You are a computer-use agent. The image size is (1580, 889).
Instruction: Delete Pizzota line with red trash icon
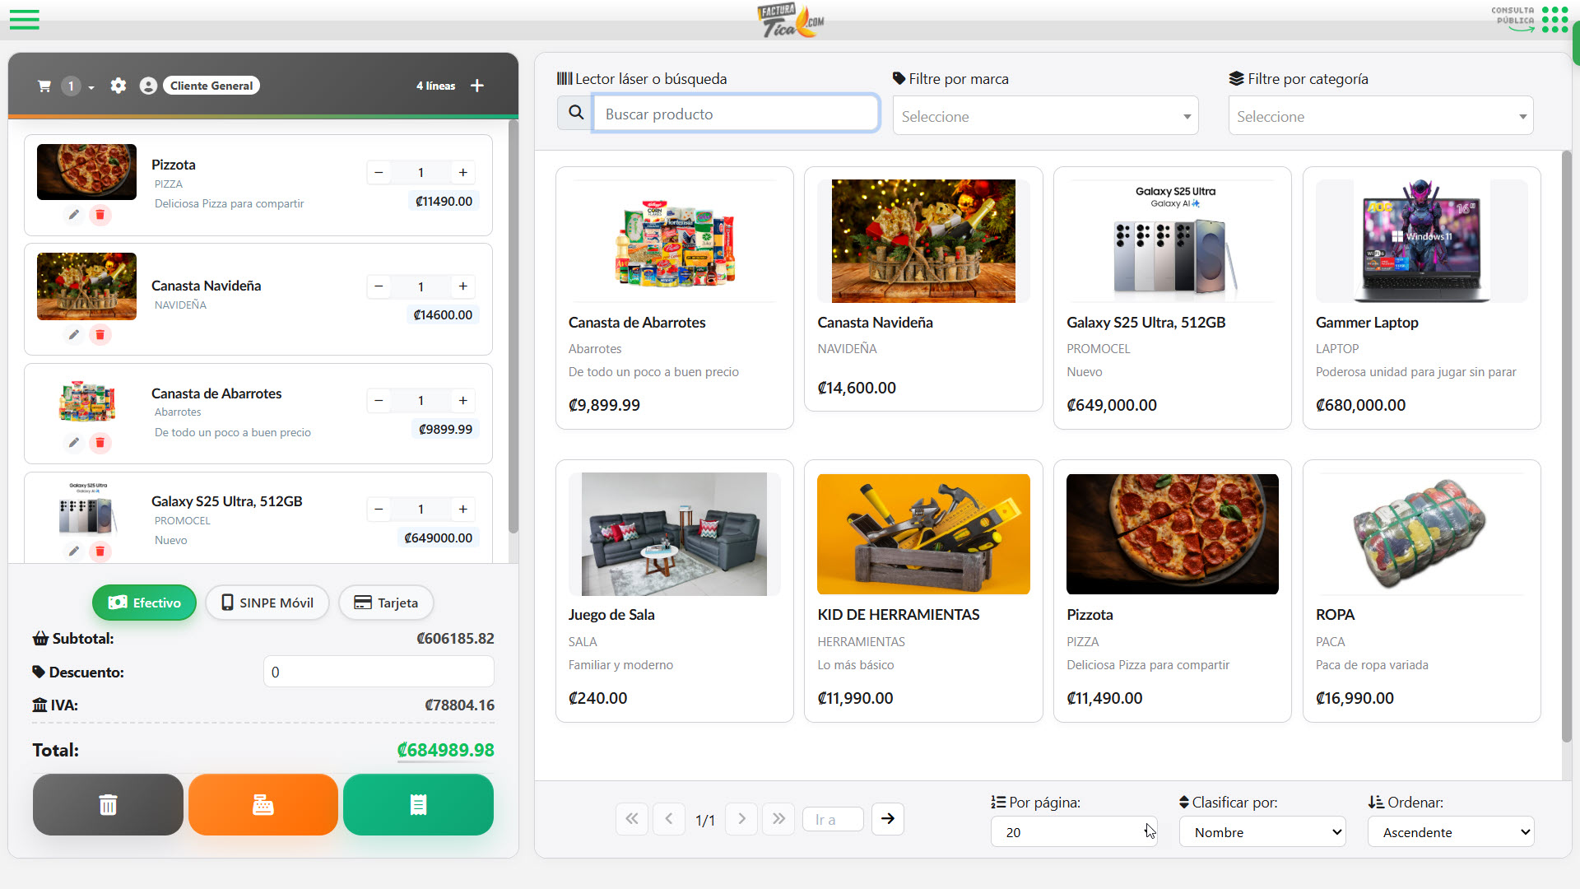tap(100, 215)
